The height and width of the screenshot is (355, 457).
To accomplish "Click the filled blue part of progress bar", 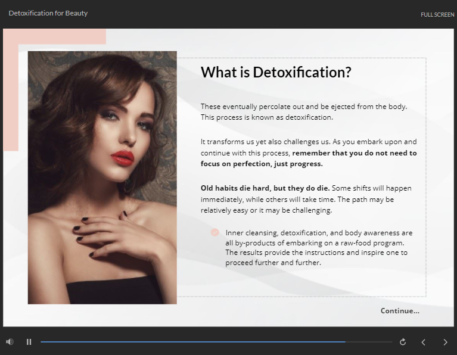I will (x=191, y=342).
